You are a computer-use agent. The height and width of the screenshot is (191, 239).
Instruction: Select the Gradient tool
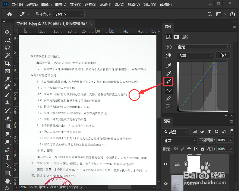7,126
